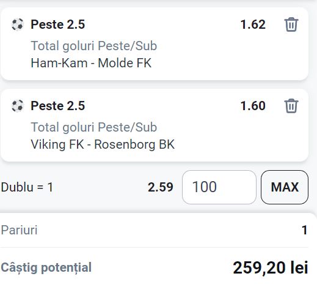Click Total goluri Peste/Sub under Viking bet

94,127
